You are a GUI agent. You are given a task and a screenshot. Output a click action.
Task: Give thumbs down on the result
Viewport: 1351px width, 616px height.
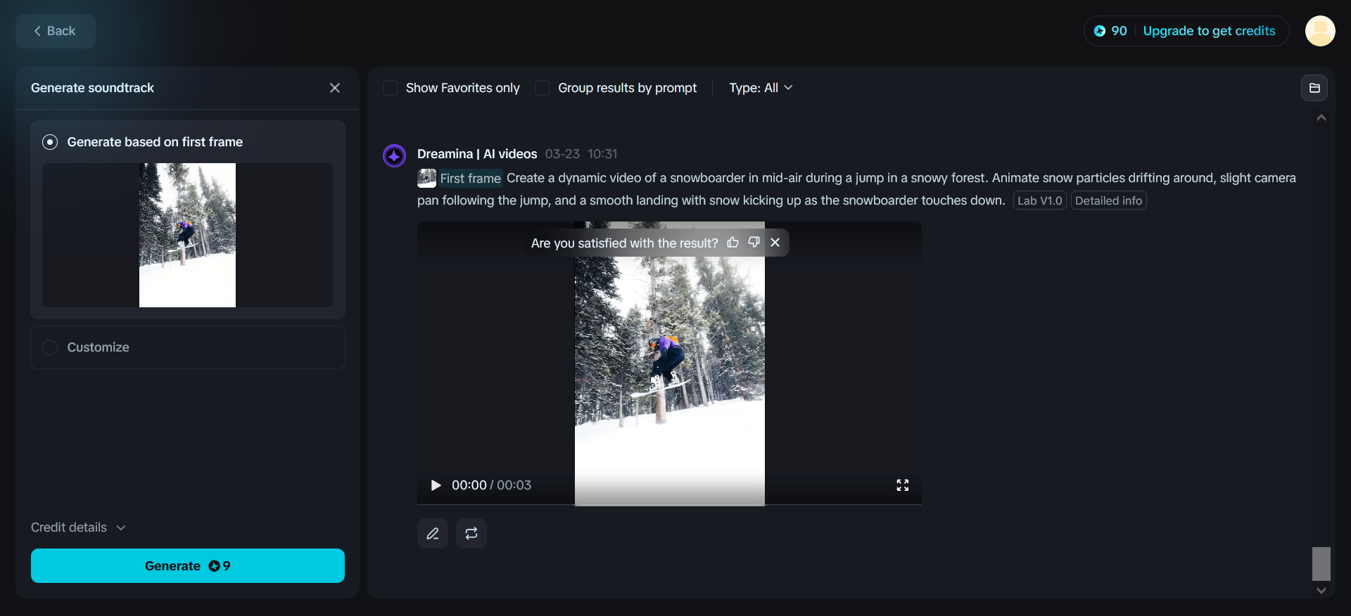pos(754,242)
